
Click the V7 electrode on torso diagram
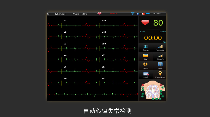[160, 99]
